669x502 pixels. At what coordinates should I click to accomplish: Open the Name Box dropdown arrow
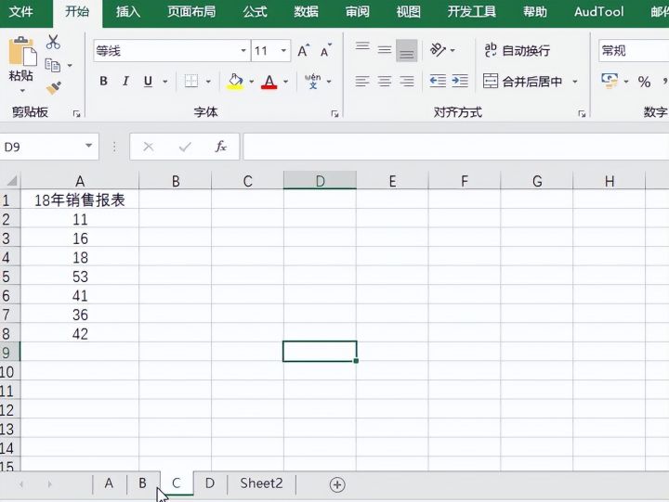(89, 146)
